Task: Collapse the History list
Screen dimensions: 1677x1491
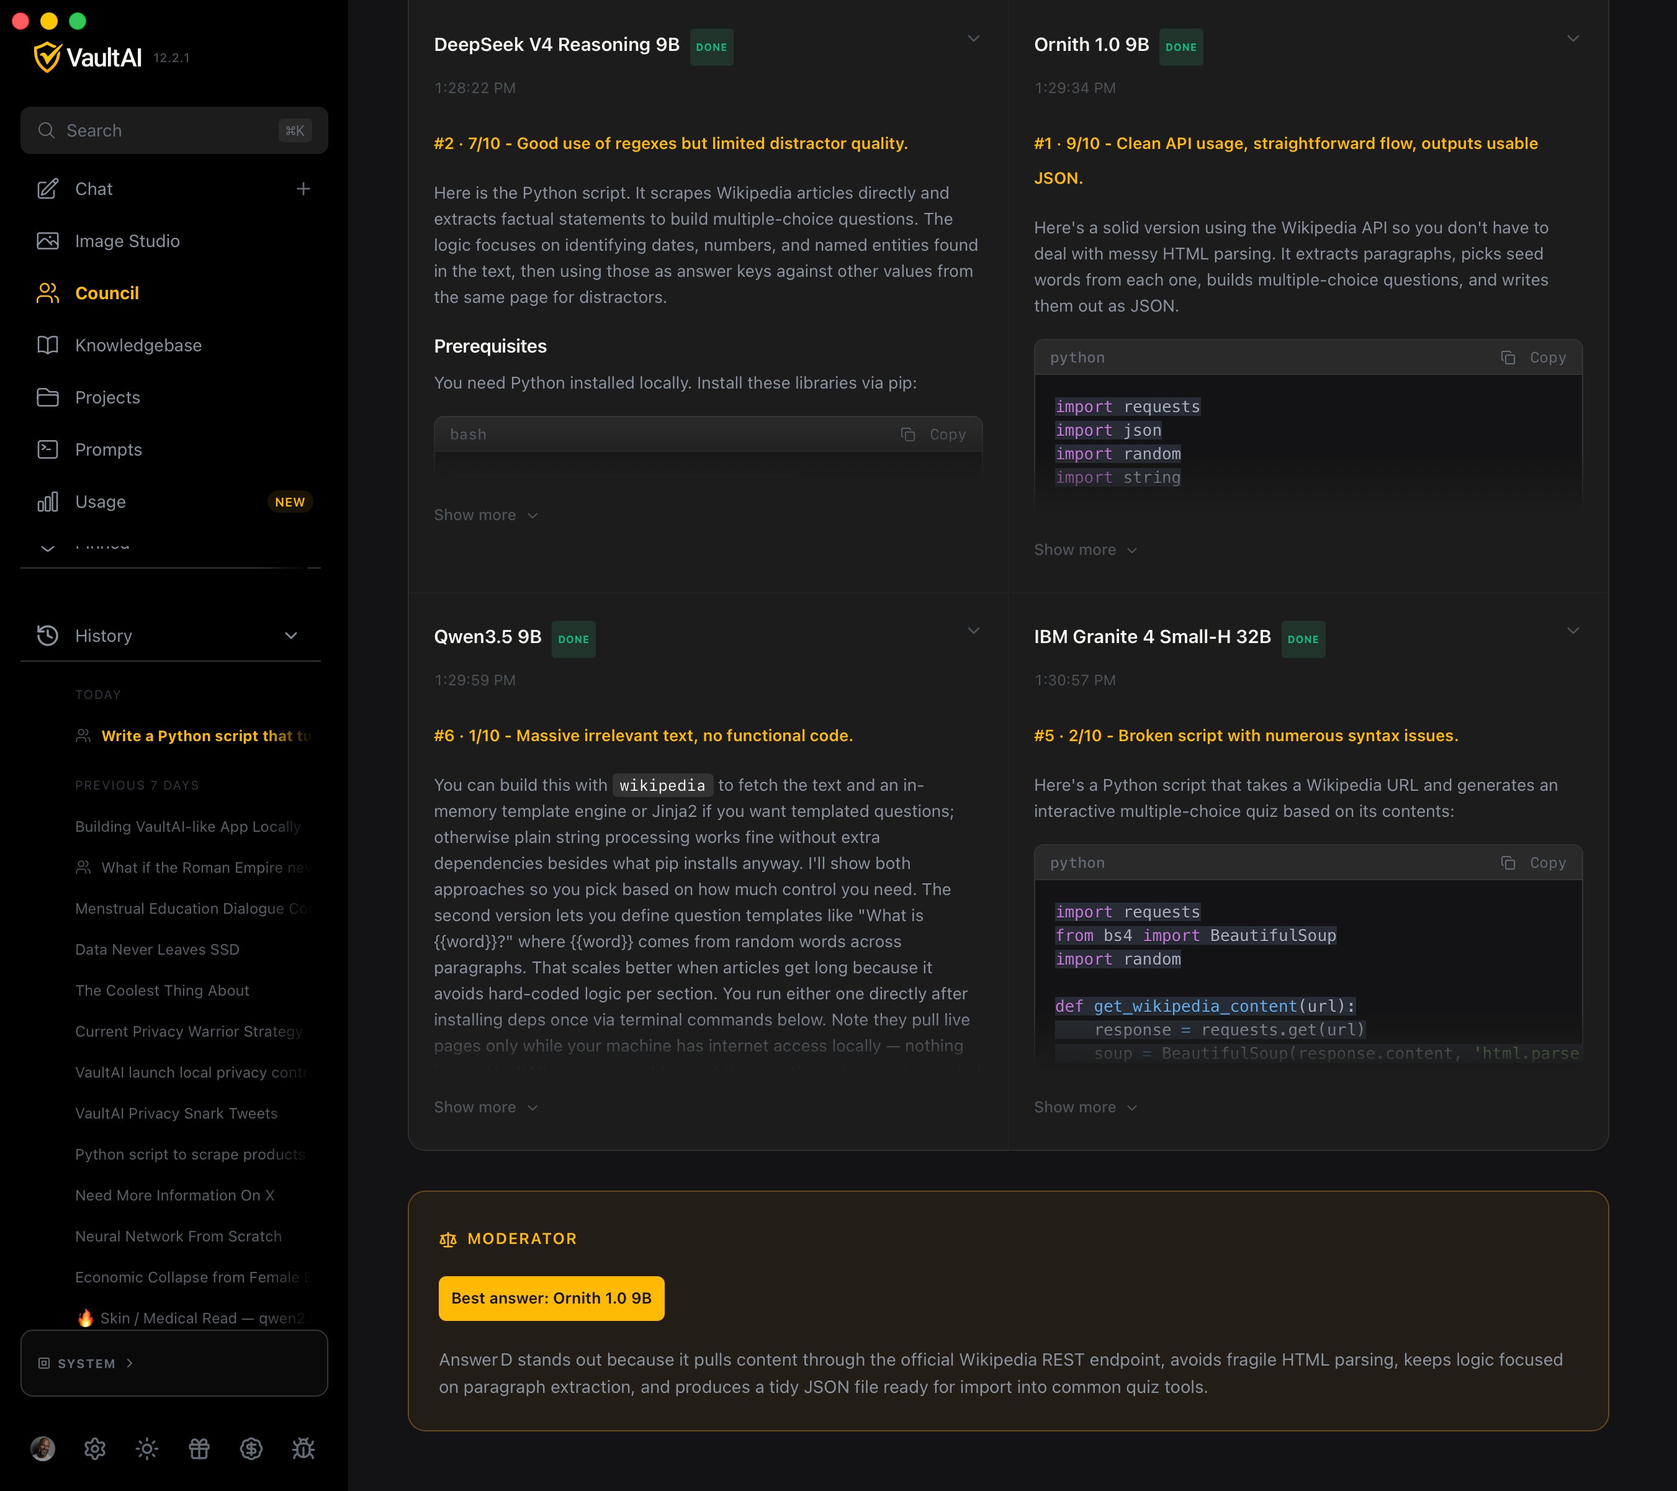Action: pos(291,636)
